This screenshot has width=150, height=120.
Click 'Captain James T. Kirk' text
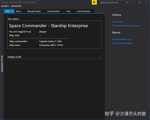point(50,41)
